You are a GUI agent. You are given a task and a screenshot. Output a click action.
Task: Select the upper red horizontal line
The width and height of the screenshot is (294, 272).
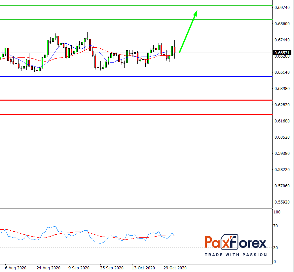pos(136,100)
